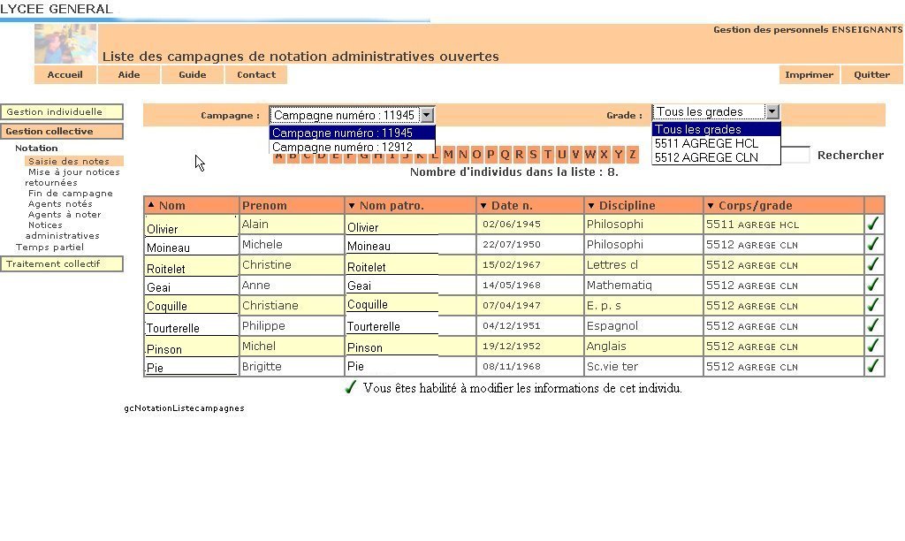Screen dimensions: 905x541
Task: Click the green checkmark in Coquille's row
Action: click(873, 304)
